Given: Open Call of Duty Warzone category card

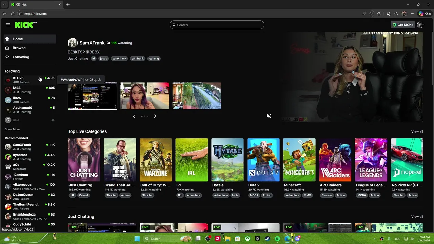Looking at the screenshot, I should (156, 160).
